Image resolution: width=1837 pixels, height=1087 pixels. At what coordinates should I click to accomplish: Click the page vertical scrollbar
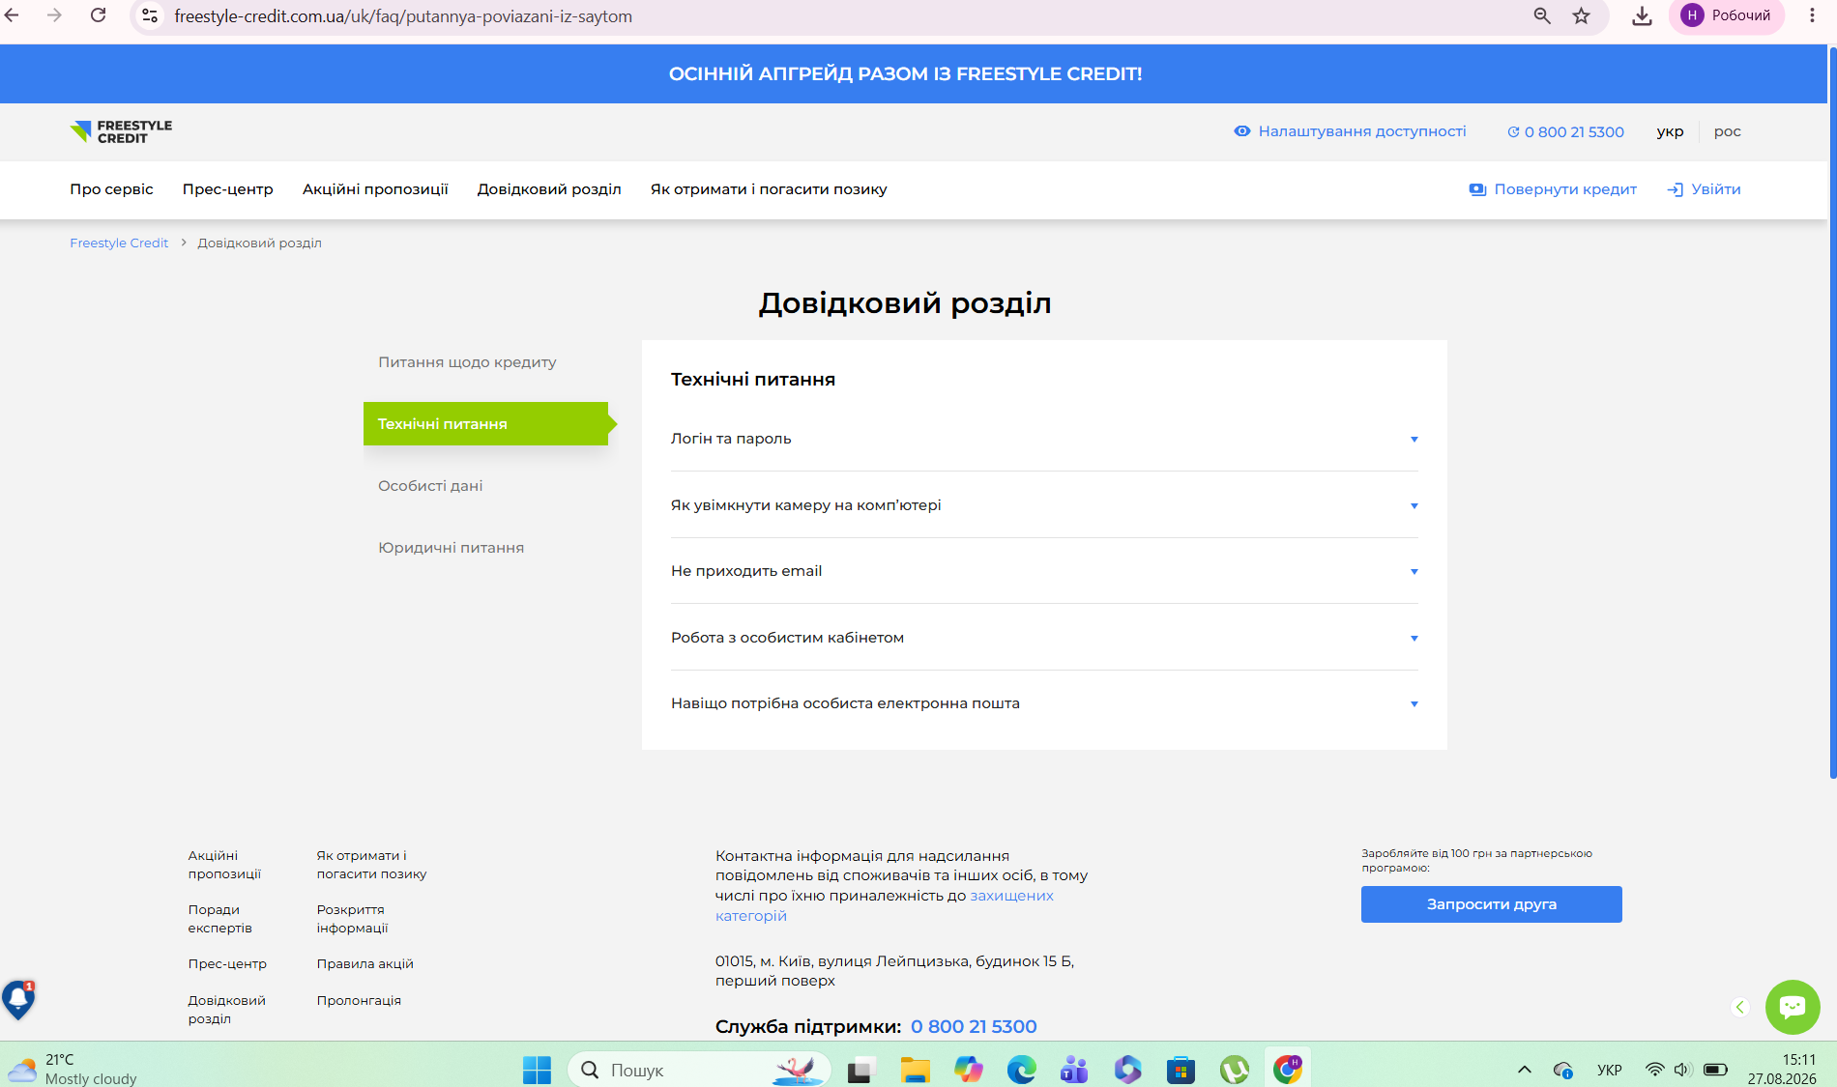point(1832,411)
